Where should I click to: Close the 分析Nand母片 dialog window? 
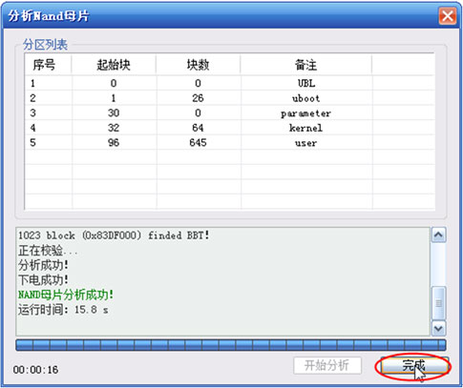[448, 15]
